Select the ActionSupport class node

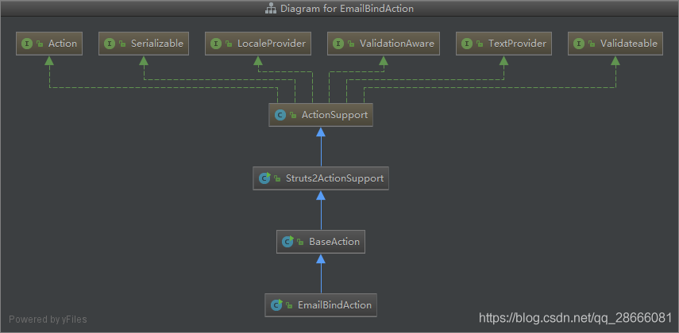(x=321, y=115)
